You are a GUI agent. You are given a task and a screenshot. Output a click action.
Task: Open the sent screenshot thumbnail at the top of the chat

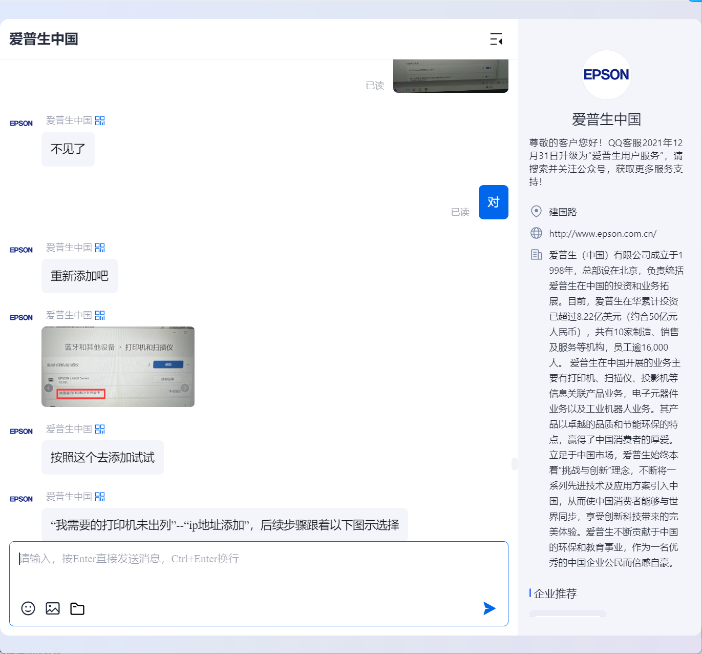point(451,76)
